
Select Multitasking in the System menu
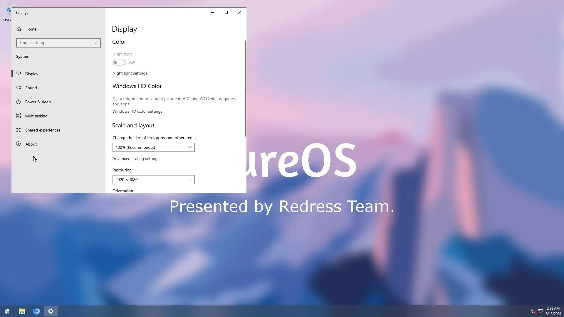[x=36, y=116]
